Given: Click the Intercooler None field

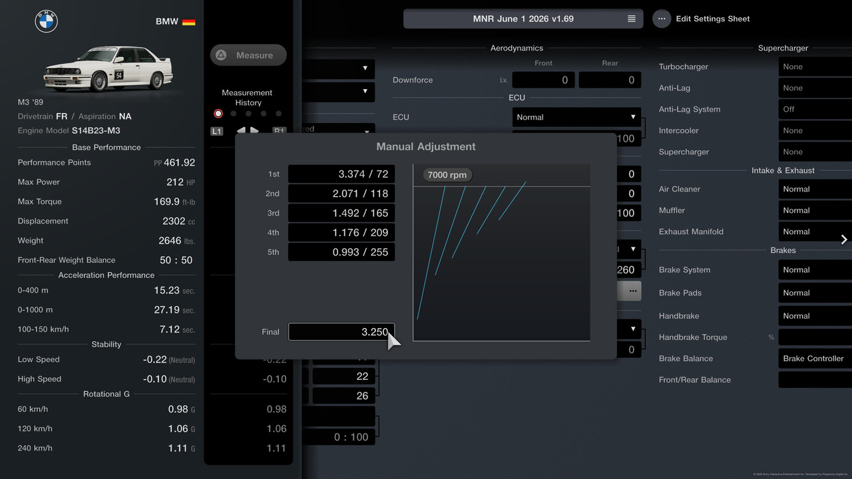Looking at the screenshot, I should (815, 130).
